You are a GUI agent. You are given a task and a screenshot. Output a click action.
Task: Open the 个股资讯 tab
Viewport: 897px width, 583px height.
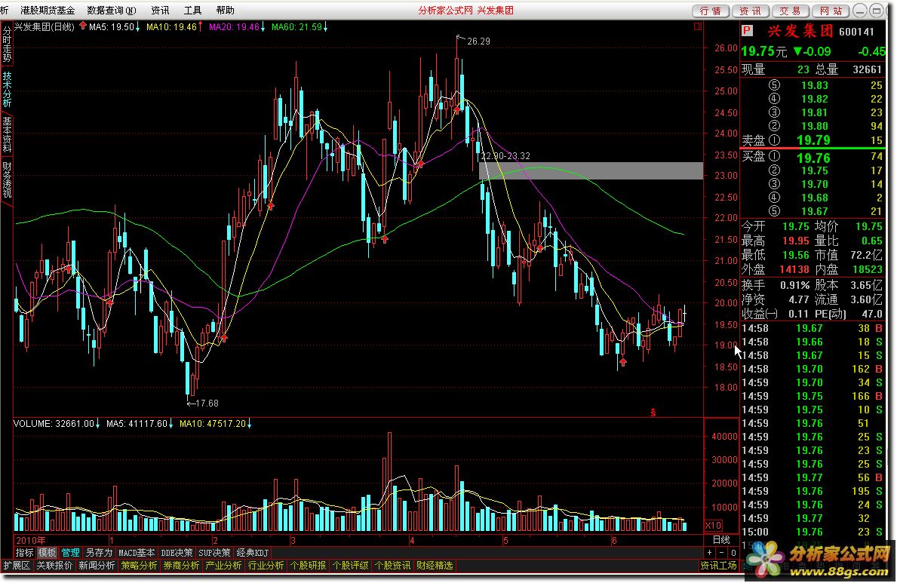tap(392, 565)
